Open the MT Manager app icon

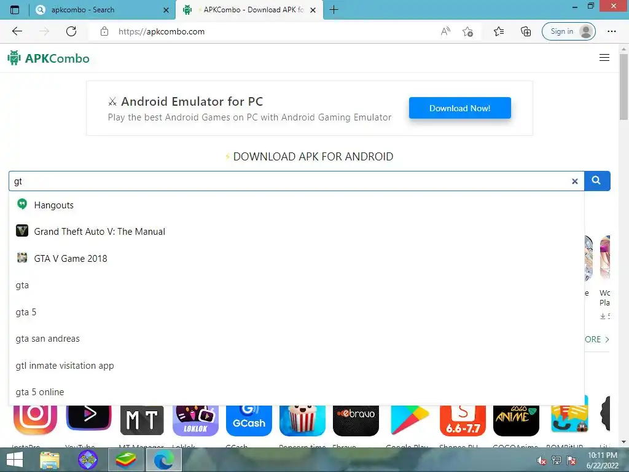click(142, 420)
